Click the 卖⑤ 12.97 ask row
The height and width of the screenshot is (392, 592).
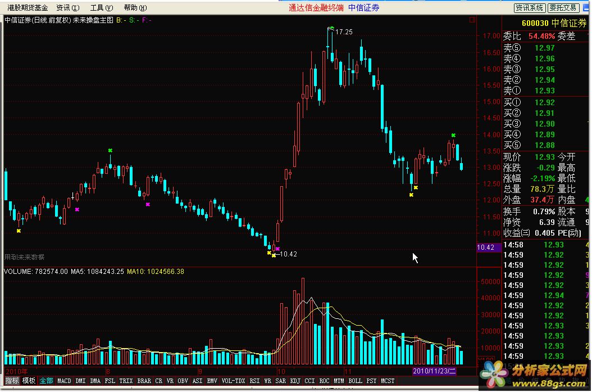tap(529, 48)
